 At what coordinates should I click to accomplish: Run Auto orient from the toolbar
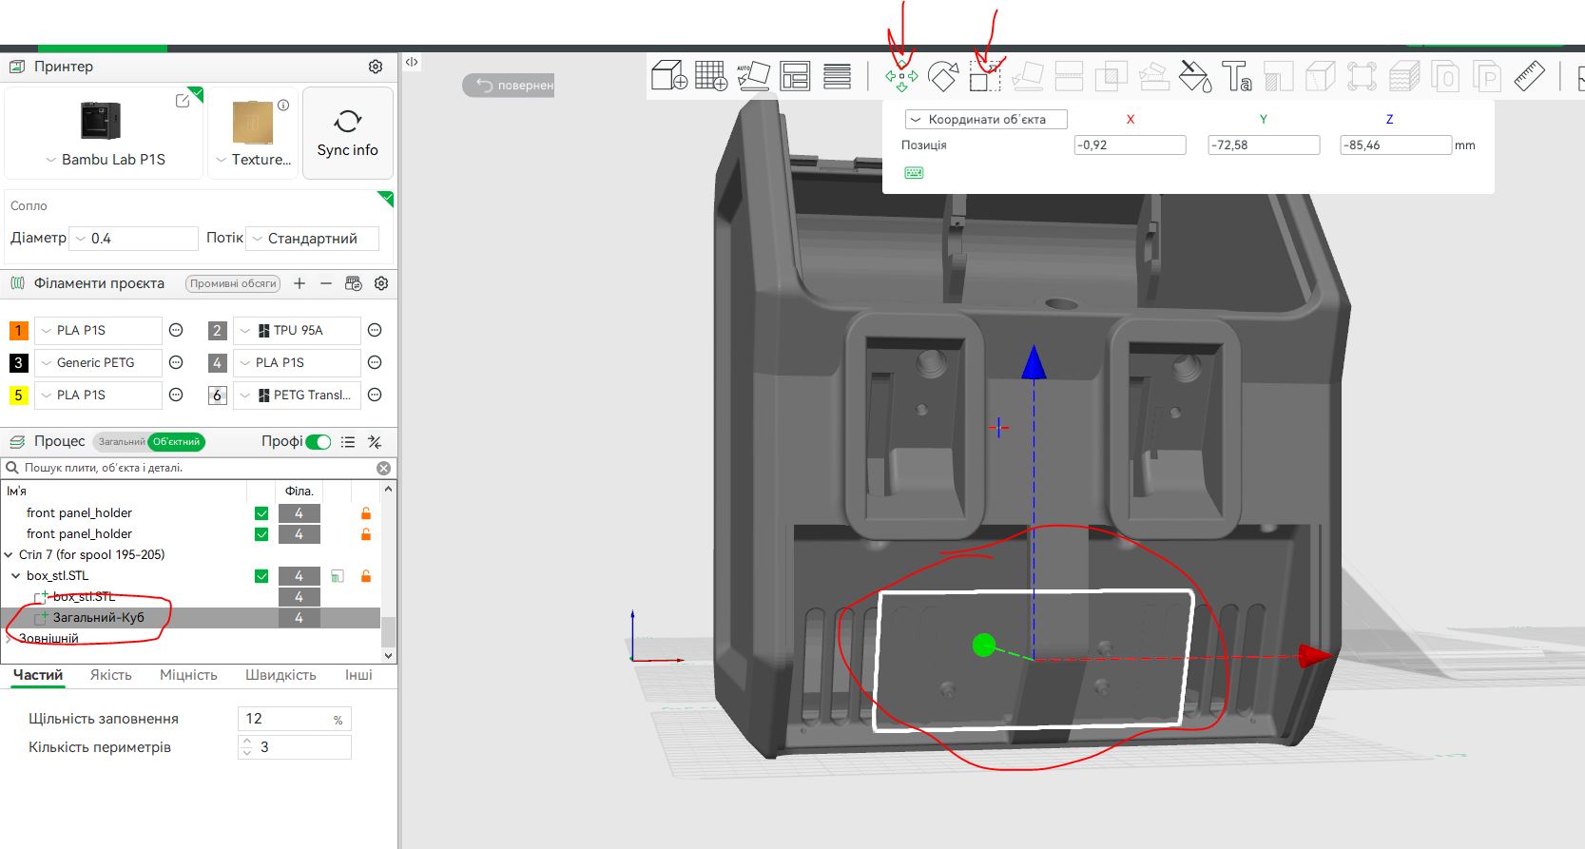coord(753,75)
